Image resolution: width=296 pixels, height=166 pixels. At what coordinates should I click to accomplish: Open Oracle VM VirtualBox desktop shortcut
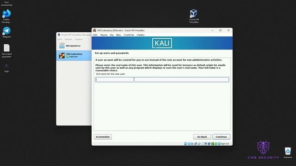(194, 16)
